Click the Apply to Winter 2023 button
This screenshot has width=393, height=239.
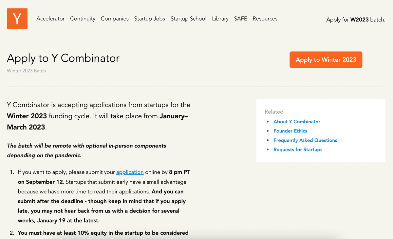pyautogui.click(x=326, y=60)
